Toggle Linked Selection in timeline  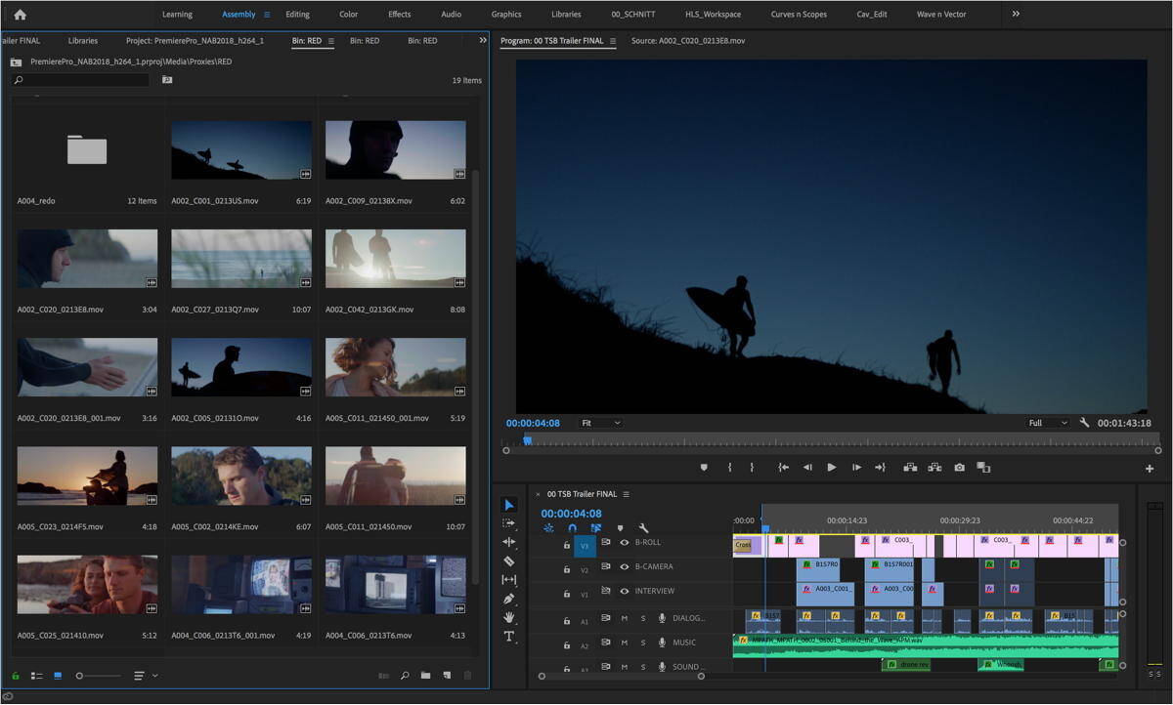point(595,528)
